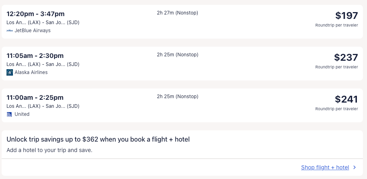Open the Shop flight + hotel link
Image resolution: width=367 pixels, height=179 pixels.
[325, 168]
